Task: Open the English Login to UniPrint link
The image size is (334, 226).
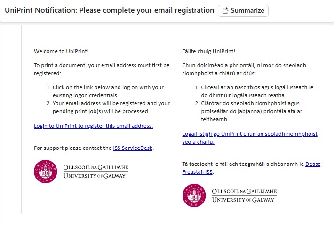Action: point(93,126)
